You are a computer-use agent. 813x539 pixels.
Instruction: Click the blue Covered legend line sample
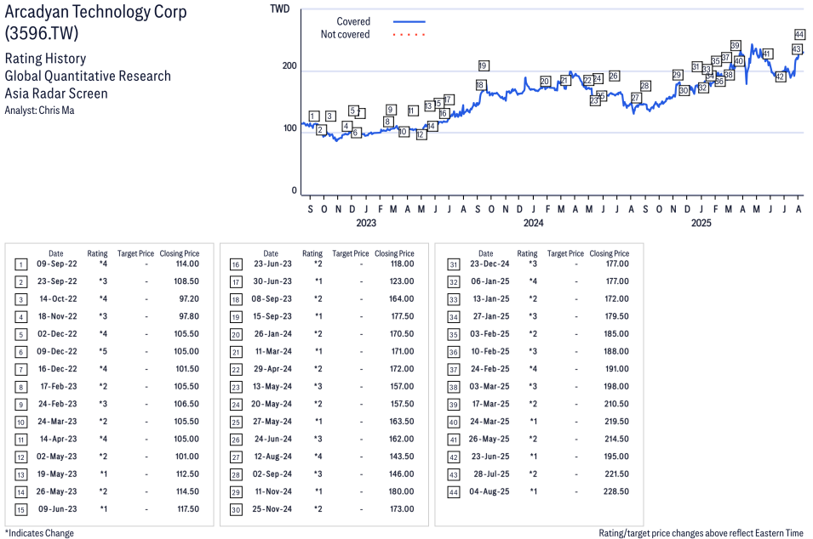pos(409,22)
